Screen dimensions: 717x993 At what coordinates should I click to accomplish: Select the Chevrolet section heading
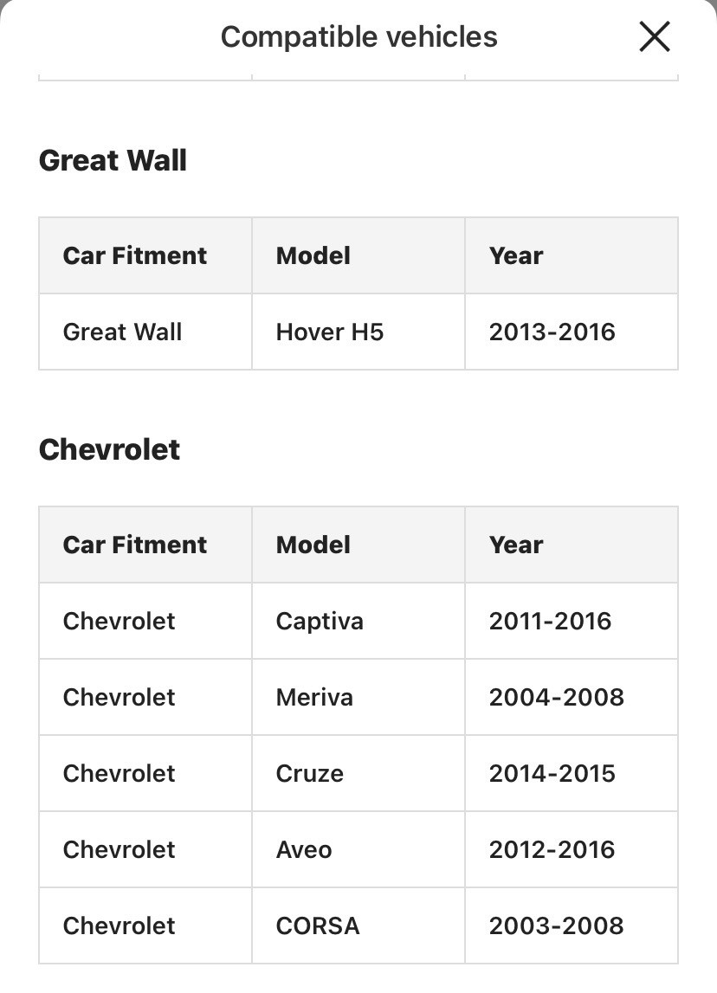(x=109, y=450)
